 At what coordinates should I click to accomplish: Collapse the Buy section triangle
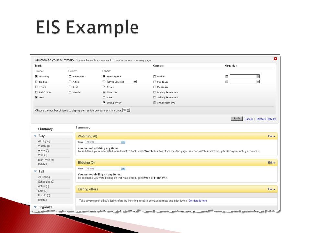coord(35,136)
